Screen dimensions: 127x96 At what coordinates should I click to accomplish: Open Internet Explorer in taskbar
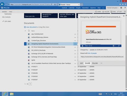click(x=5, y=94)
